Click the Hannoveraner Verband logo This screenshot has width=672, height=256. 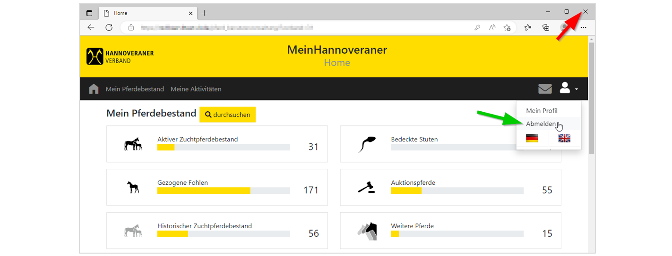point(120,57)
